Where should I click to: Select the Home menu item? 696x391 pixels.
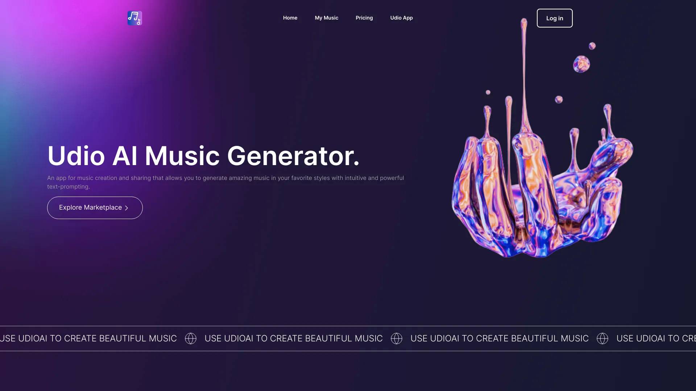[290, 18]
